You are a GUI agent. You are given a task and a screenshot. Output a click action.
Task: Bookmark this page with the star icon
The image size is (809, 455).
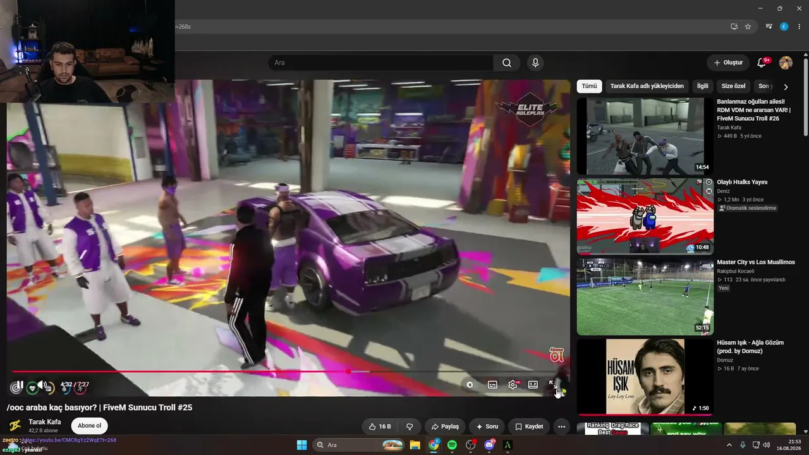pos(748,27)
